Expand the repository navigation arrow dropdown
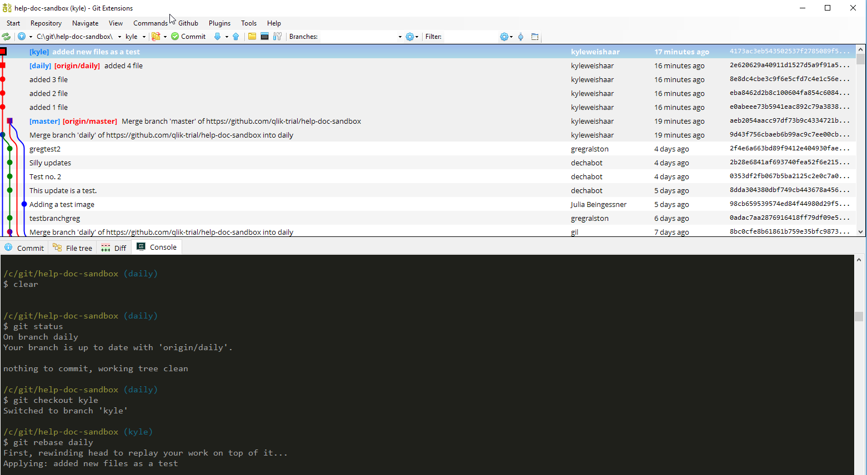The image size is (867, 475). tap(31, 37)
